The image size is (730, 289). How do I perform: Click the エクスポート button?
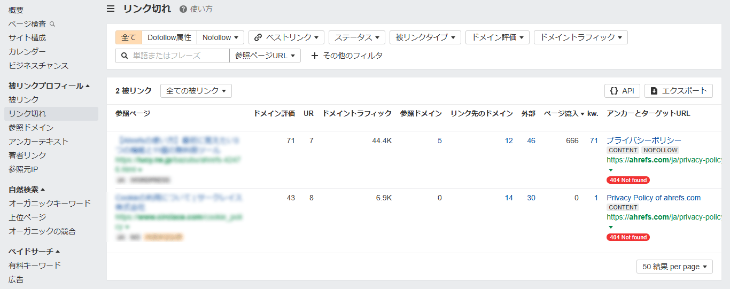point(679,91)
